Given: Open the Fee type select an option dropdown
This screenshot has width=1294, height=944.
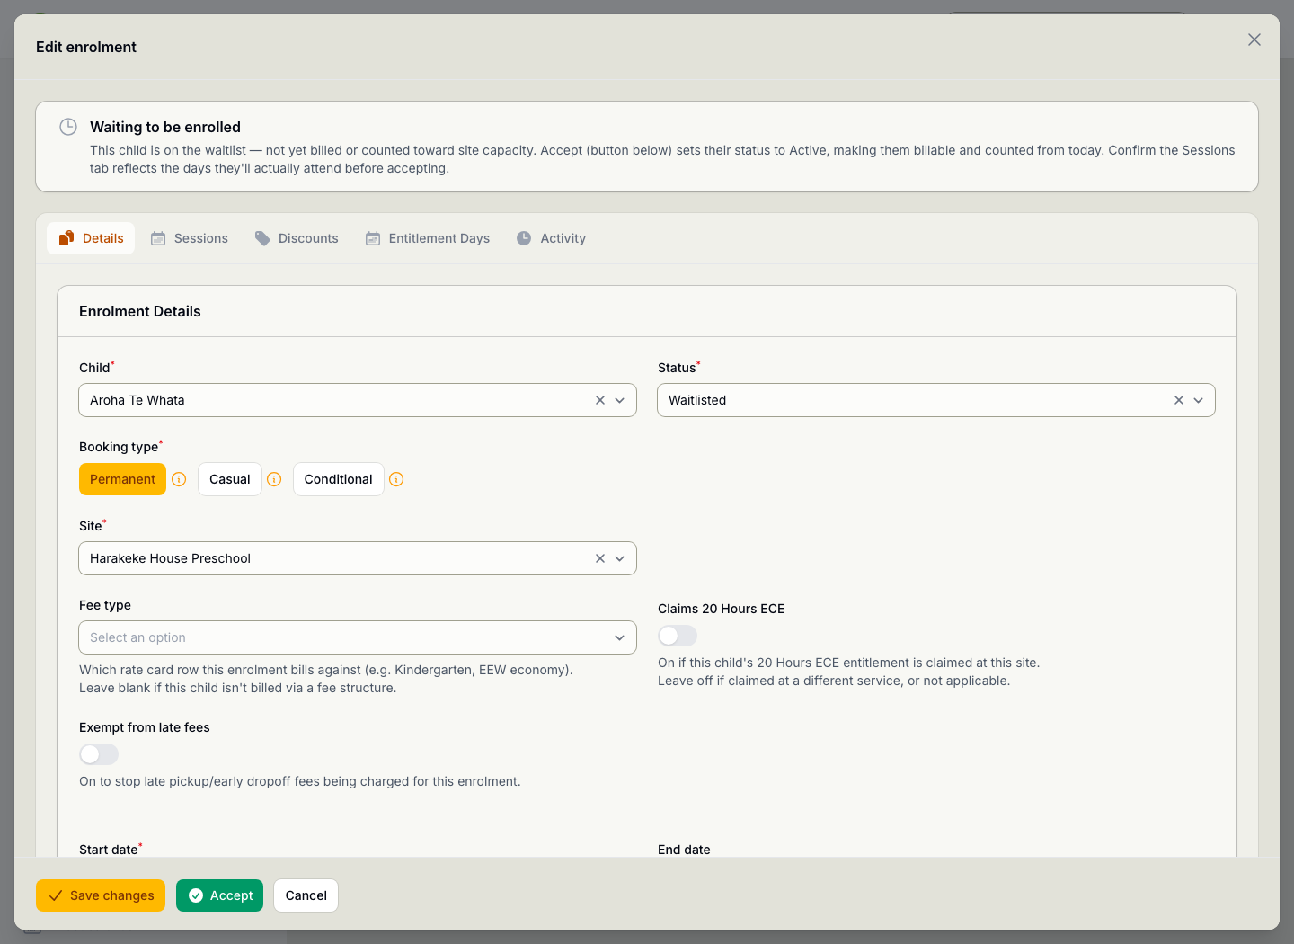Looking at the screenshot, I should coord(358,637).
